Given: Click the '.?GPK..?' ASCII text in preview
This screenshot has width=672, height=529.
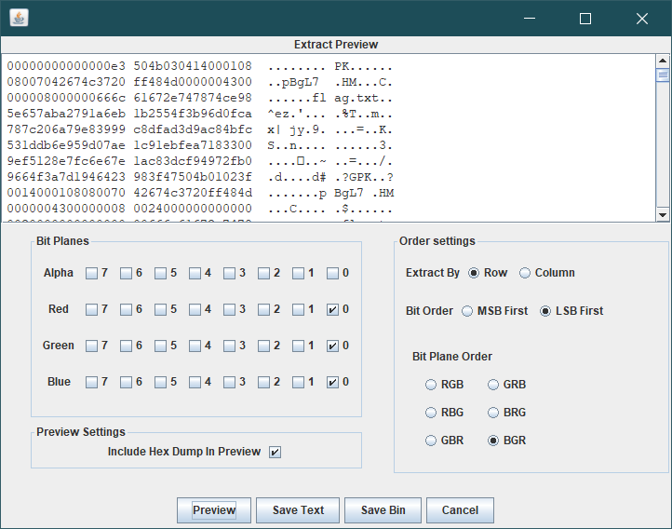Looking at the screenshot, I should pos(364,177).
